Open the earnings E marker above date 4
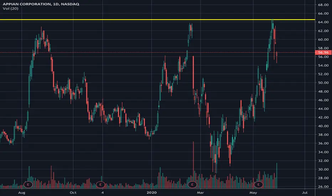332x196 pixels. (x=100, y=185)
